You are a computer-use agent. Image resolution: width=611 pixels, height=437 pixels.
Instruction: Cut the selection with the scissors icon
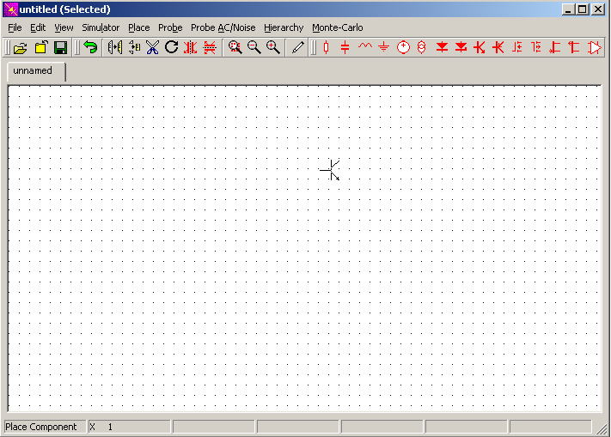pyautogui.click(x=152, y=47)
